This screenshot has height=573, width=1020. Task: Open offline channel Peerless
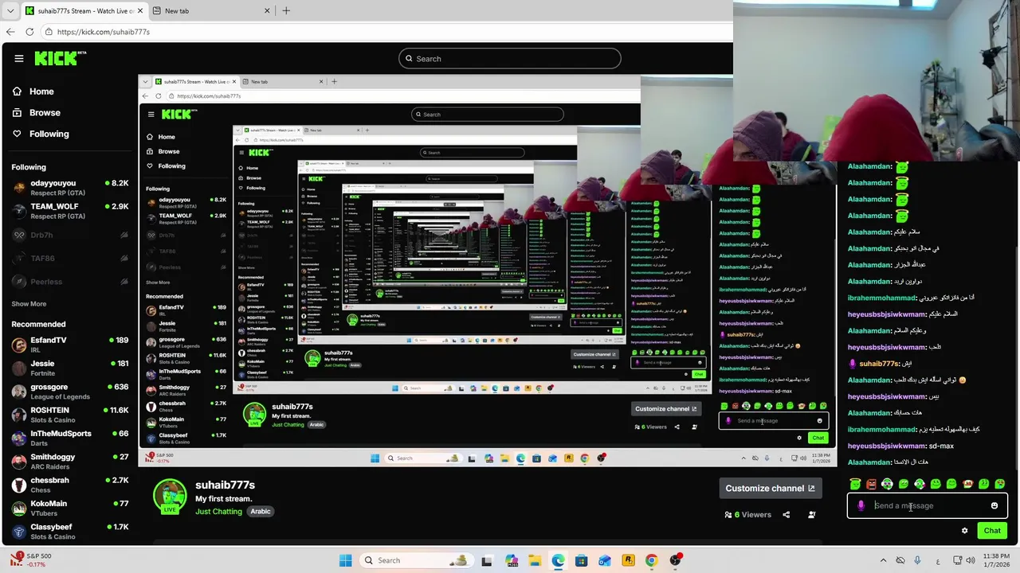click(x=70, y=282)
